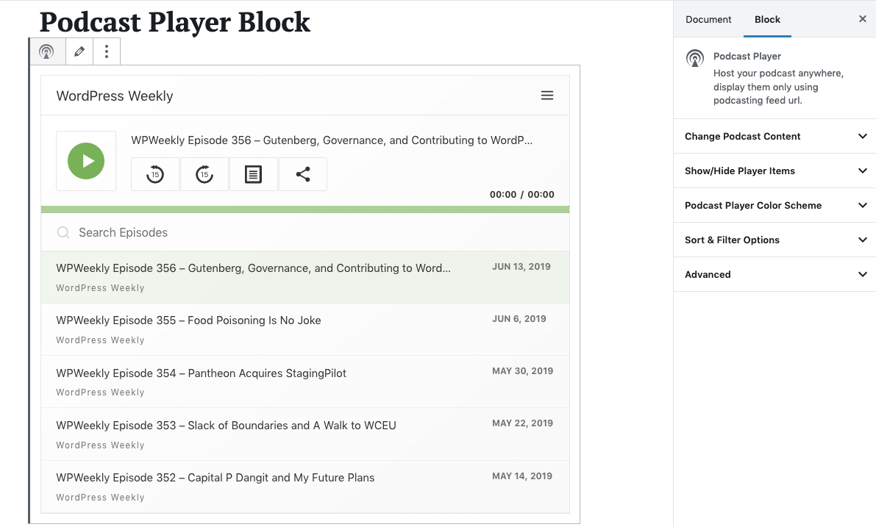876x527 pixels.
Task: Show episode text with the transcript icon
Action: [253, 174]
